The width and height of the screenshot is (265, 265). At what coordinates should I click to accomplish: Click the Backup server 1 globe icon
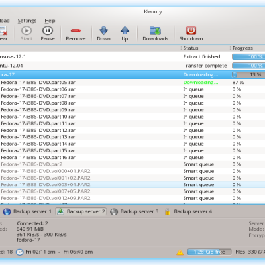pyautogui.click(x=7, y=212)
